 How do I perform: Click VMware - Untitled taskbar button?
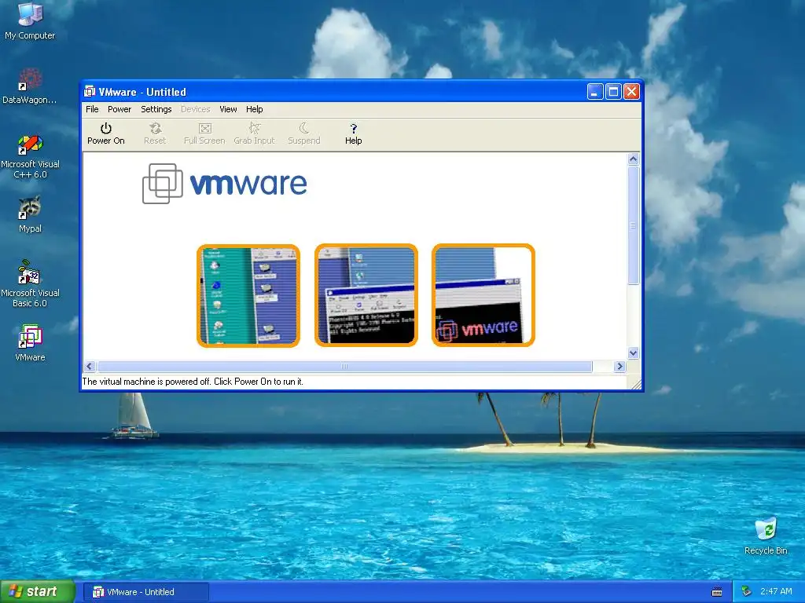point(145,592)
